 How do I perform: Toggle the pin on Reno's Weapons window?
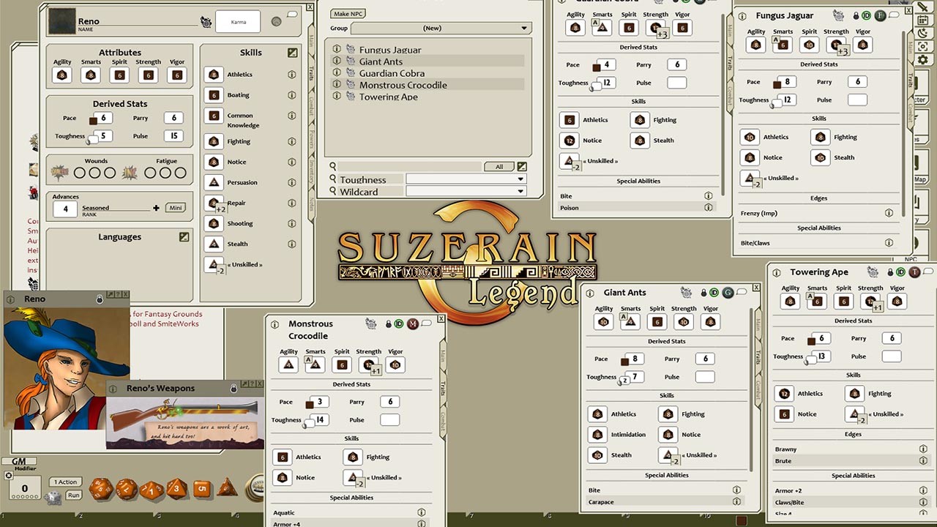234,389
